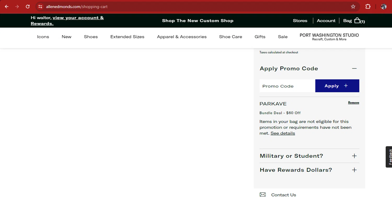Open the shopping bag icon
The height and width of the screenshot is (197, 392).
(357, 20)
